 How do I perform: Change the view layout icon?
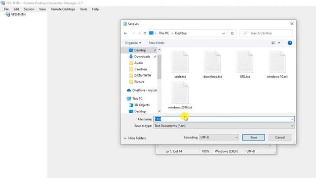(x=273, y=43)
